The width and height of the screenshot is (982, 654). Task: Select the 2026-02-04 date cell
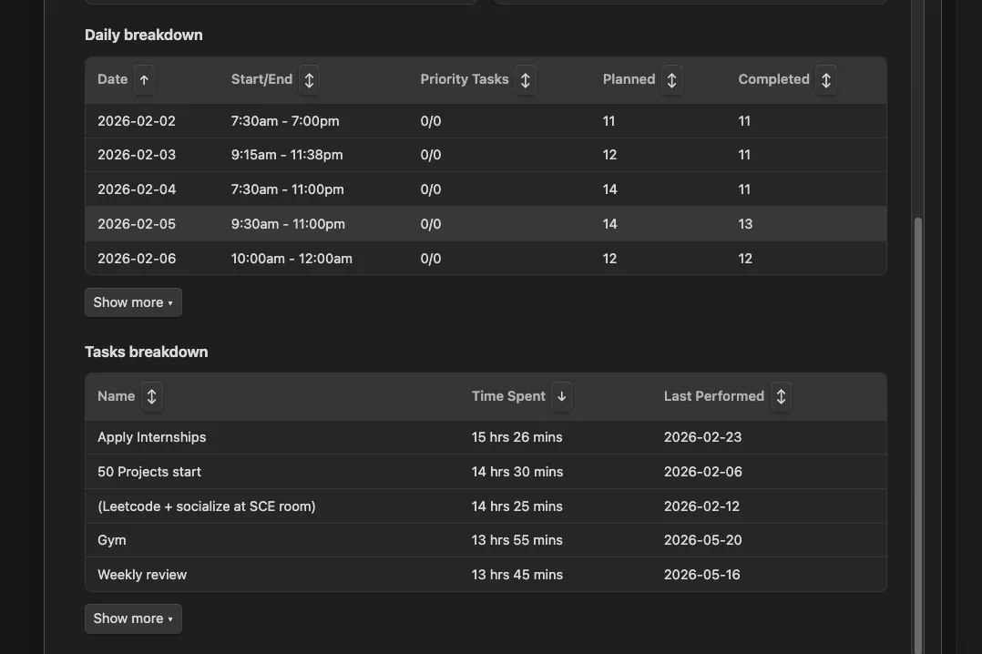point(137,189)
